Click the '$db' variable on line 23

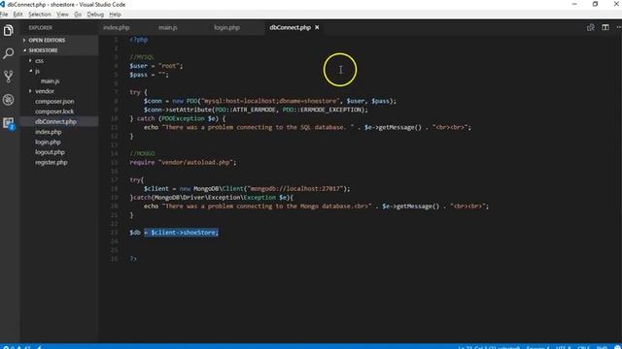[135, 233]
